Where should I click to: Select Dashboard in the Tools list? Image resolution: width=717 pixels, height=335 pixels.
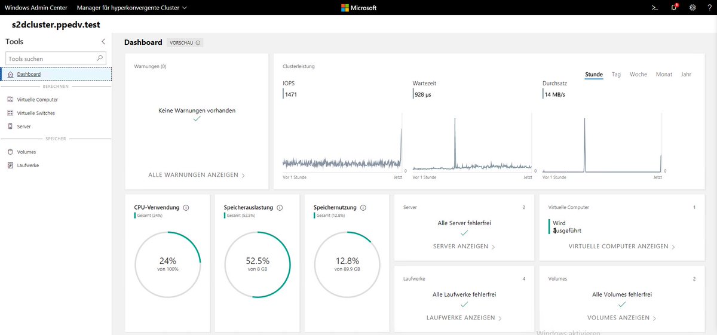pyautogui.click(x=56, y=74)
